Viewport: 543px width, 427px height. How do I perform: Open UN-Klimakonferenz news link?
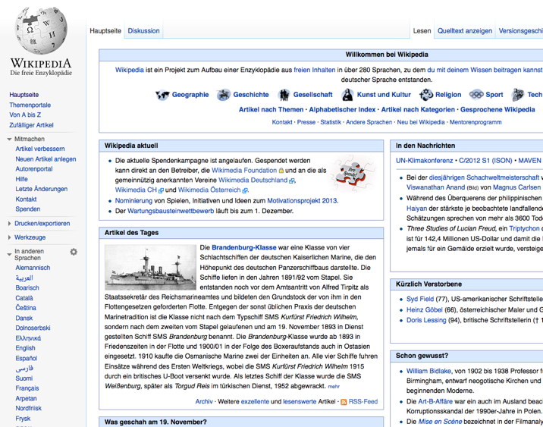coord(424,161)
